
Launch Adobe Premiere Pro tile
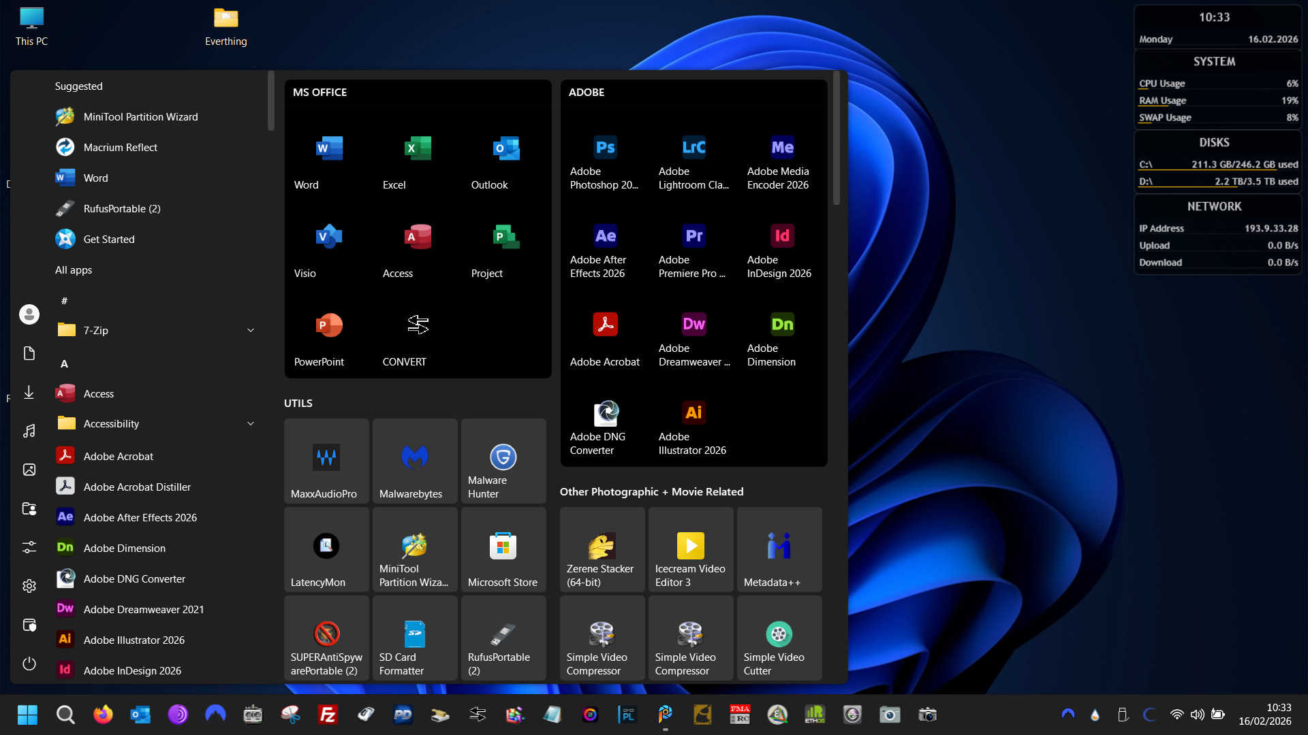[694, 250]
